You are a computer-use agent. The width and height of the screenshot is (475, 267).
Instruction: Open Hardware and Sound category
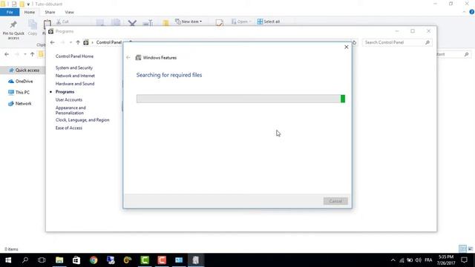click(x=75, y=84)
